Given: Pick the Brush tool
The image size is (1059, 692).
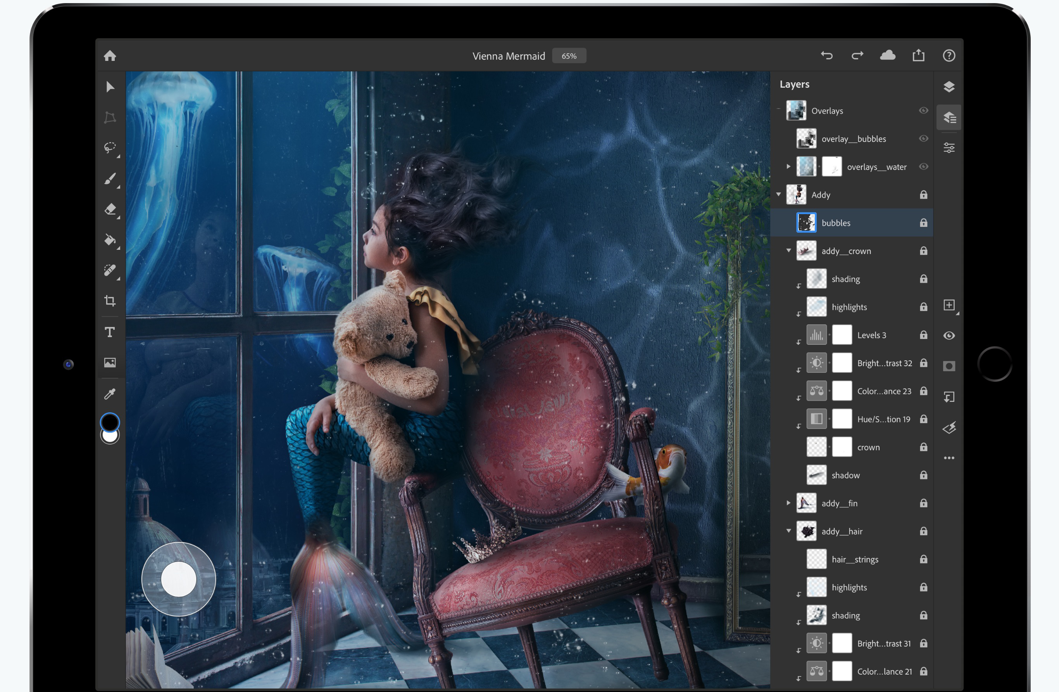Looking at the screenshot, I should coord(110,178).
